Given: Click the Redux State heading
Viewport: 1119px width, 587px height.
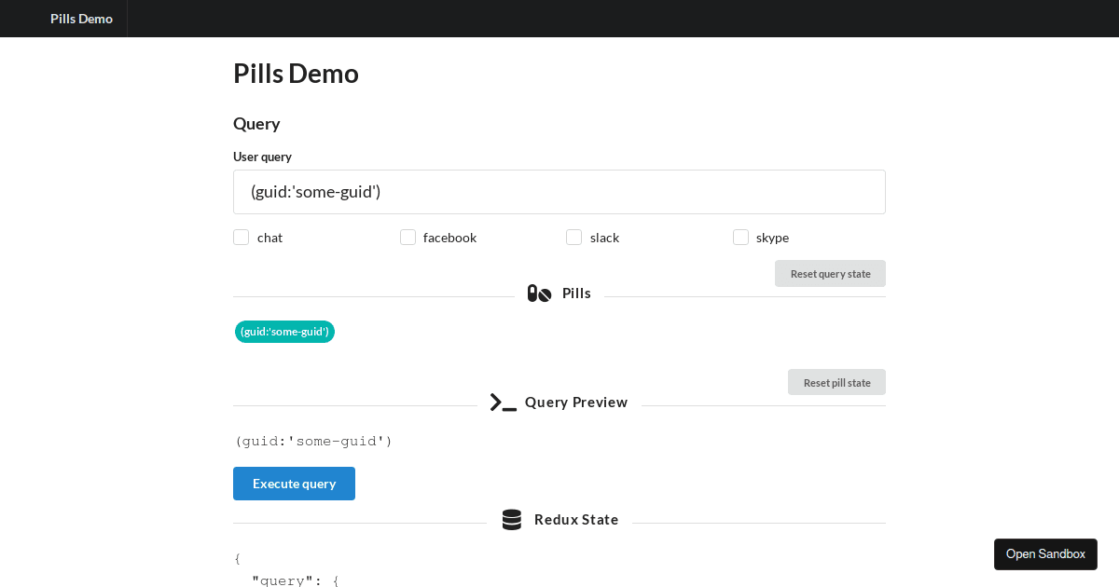Looking at the screenshot, I should [576, 519].
